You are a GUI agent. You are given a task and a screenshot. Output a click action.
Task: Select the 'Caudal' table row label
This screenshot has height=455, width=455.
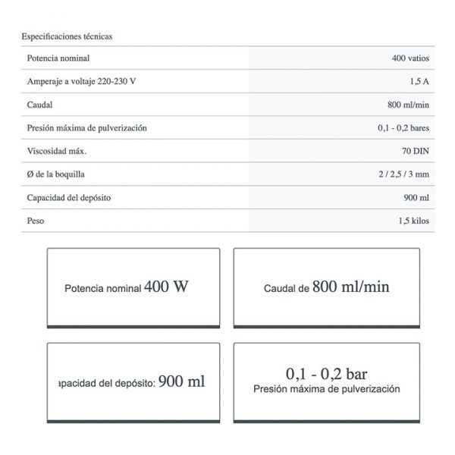[39, 105]
